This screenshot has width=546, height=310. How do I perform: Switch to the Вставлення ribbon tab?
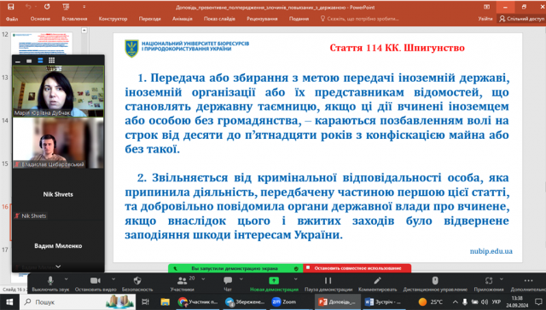(74, 19)
